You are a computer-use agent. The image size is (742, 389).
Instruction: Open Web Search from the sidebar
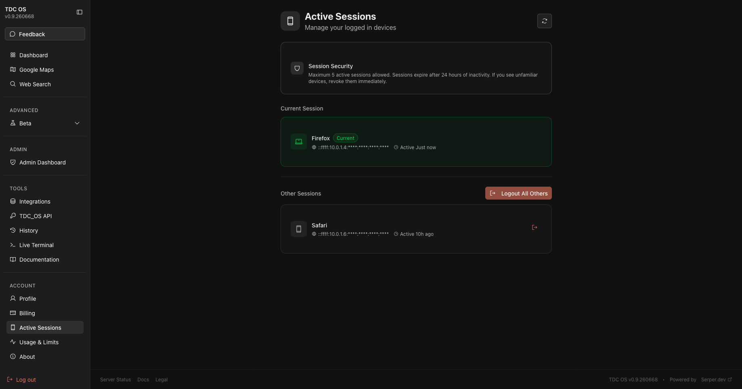pos(34,84)
